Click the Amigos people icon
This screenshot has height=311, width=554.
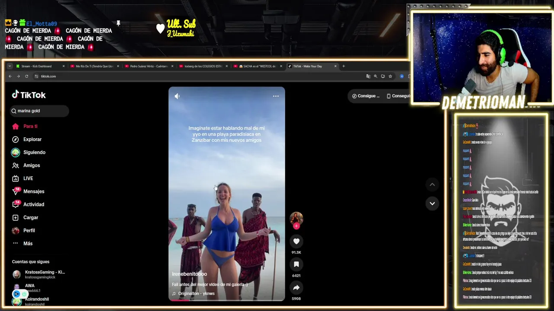pyautogui.click(x=16, y=165)
